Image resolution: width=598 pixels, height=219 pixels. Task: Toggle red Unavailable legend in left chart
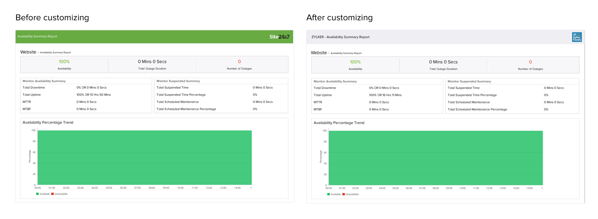(x=59, y=194)
